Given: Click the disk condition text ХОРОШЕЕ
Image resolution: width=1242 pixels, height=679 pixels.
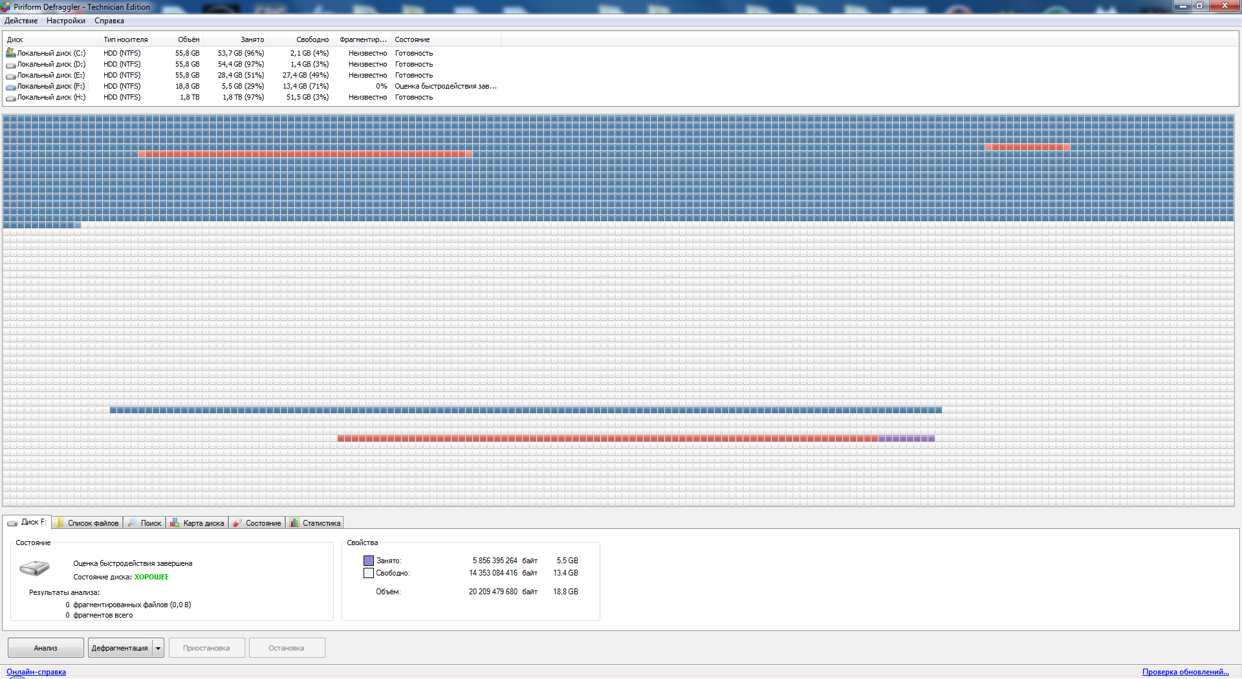Looking at the screenshot, I should pyautogui.click(x=151, y=577).
